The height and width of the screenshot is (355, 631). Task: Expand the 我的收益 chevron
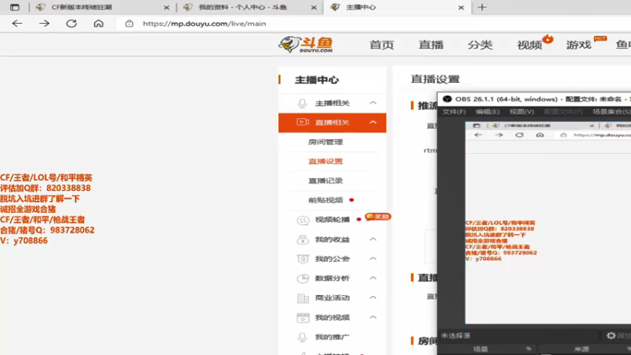pyautogui.click(x=373, y=240)
